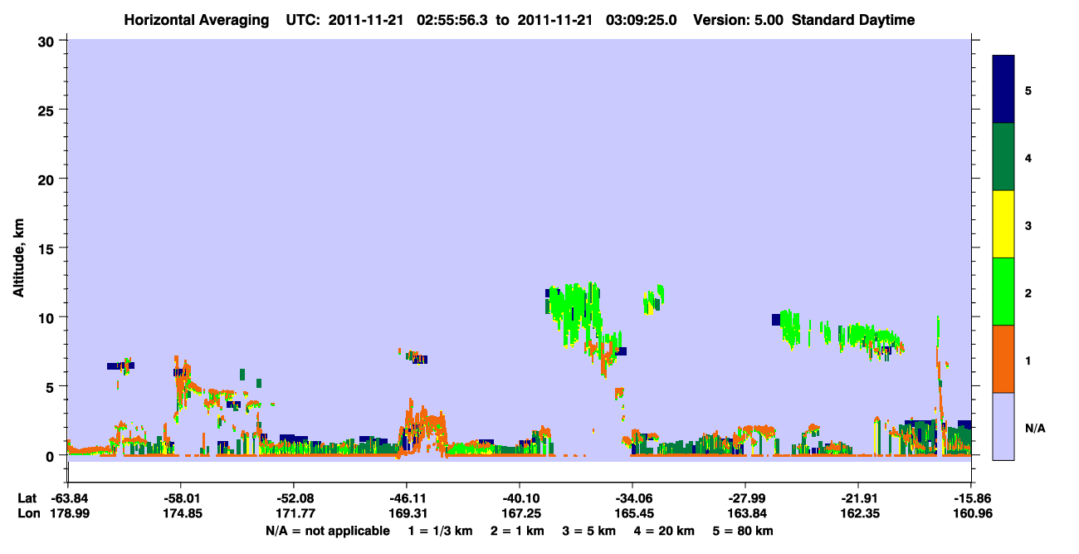Click the 'Lat' row label
The height and width of the screenshot is (554, 1079).
click(x=27, y=498)
